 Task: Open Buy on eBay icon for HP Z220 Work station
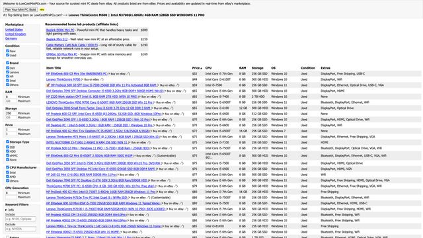pyautogui.click(x=159, y=97)
